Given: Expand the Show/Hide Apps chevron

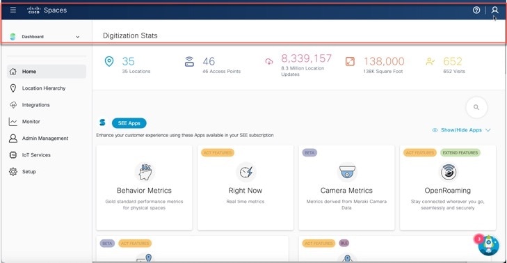Looking at the screenshot, I should (x=488, y=130).
